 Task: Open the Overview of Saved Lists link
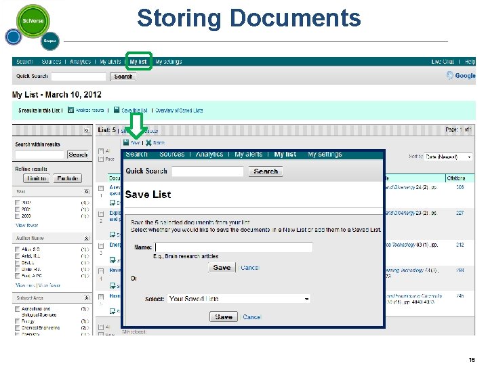[x=179, y=110]
